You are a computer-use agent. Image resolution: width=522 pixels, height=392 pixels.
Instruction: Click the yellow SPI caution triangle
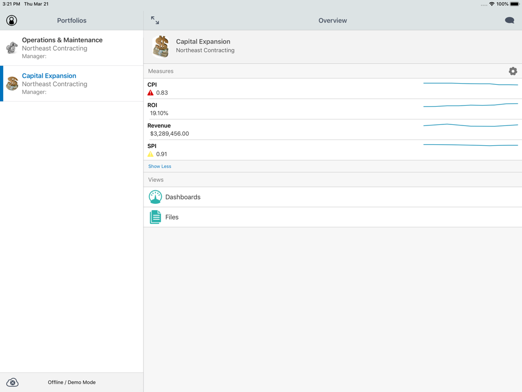pos(150,154)
